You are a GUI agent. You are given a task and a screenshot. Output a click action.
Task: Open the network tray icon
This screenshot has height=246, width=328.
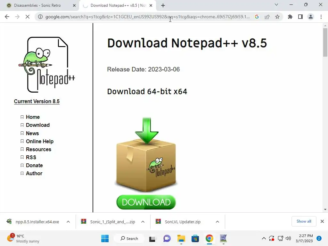click(280, 238)
